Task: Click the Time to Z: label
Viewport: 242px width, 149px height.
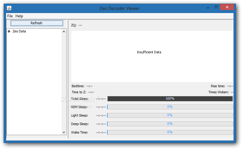Action: [79, 92]
